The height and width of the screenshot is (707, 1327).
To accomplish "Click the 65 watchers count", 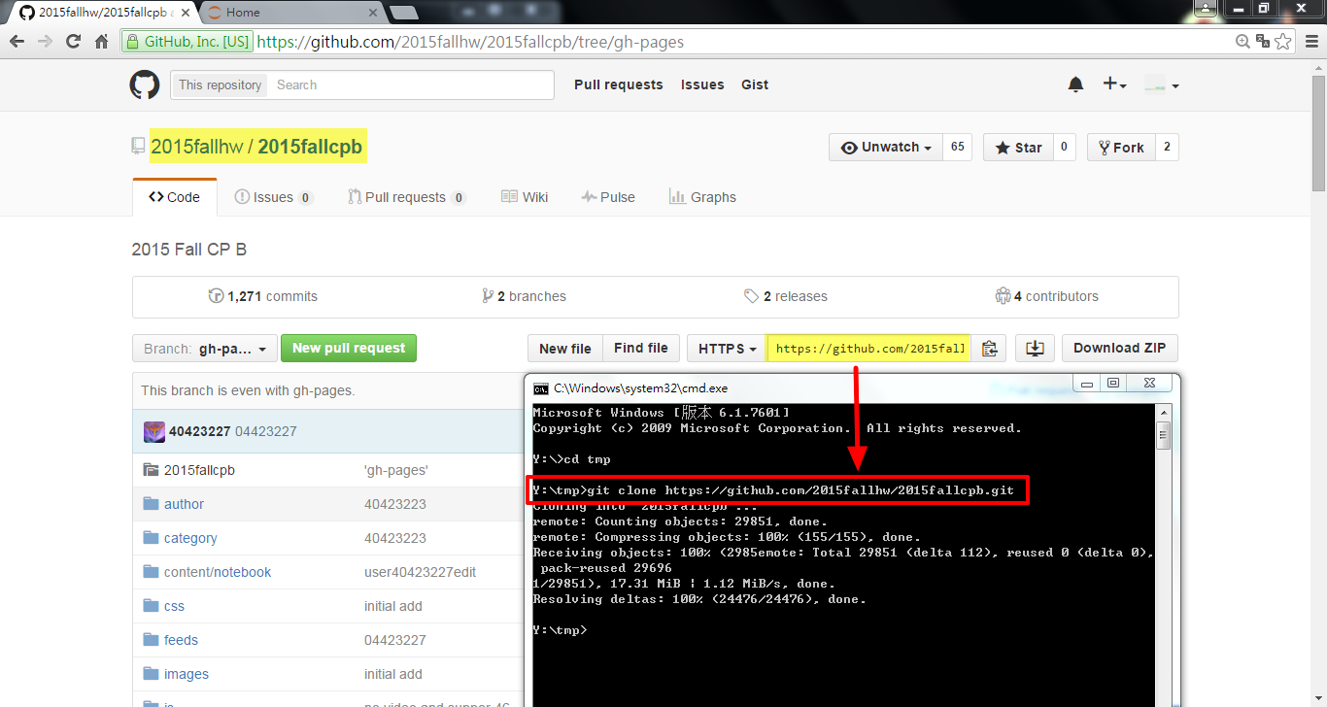I will point(957,148).
